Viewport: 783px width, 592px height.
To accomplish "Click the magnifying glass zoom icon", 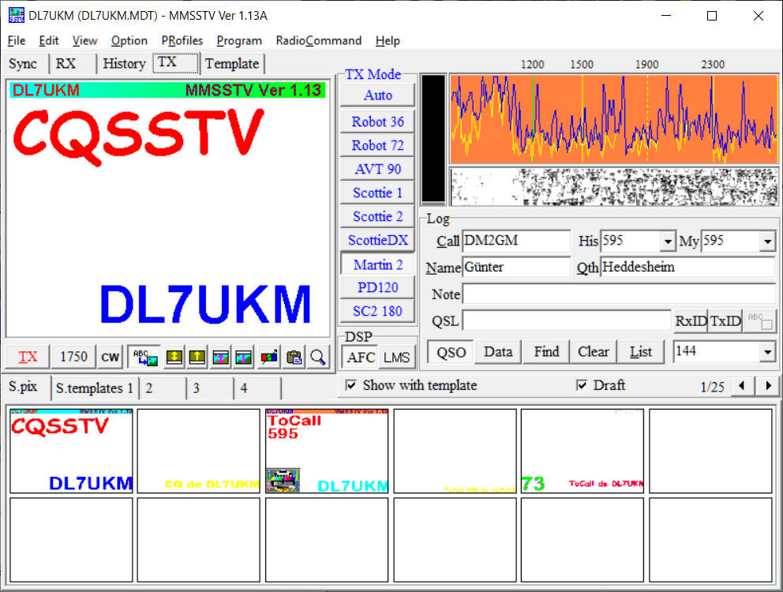I will click(317, 357).
